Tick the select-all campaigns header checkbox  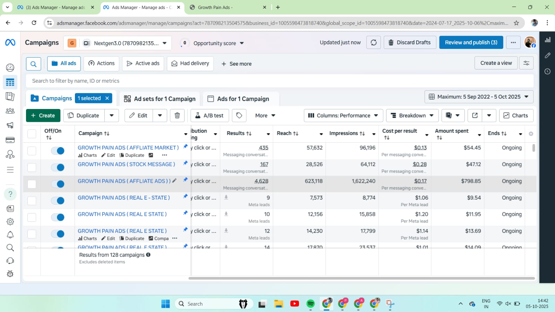click(x=32, y=134)
